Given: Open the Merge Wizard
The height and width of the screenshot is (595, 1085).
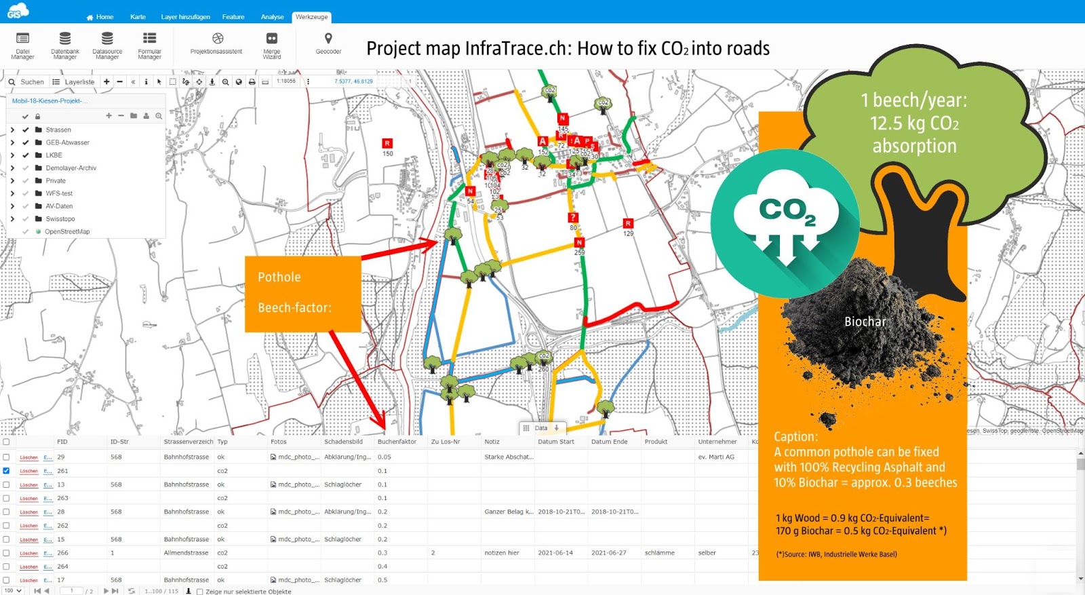Looking at the screenshot, I should tap(271, 45).
